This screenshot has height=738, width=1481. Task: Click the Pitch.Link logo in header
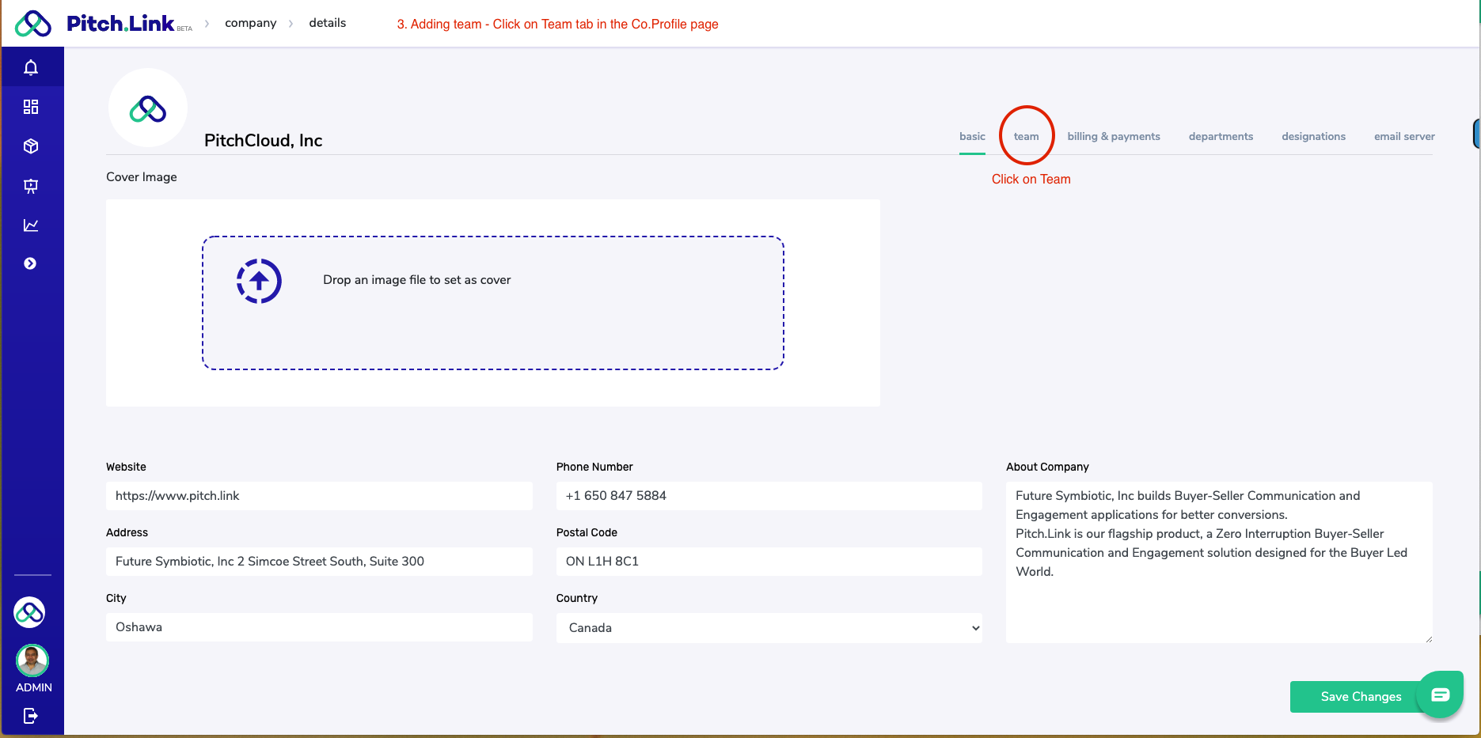click(104, 24)
